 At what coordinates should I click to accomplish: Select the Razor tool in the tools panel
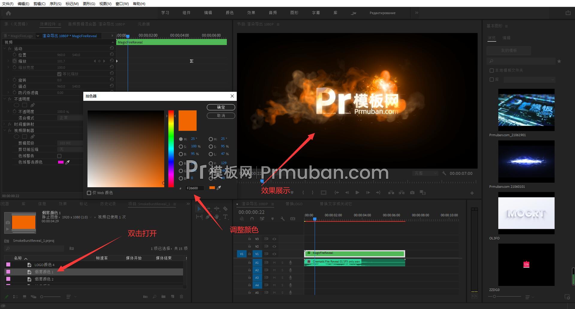pyautogui.click(x=225, y=208)
